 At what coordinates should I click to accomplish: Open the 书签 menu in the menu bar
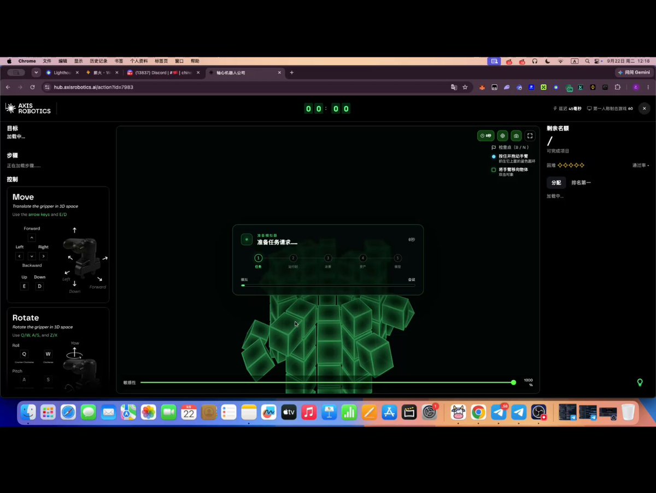tap(119, 61)
